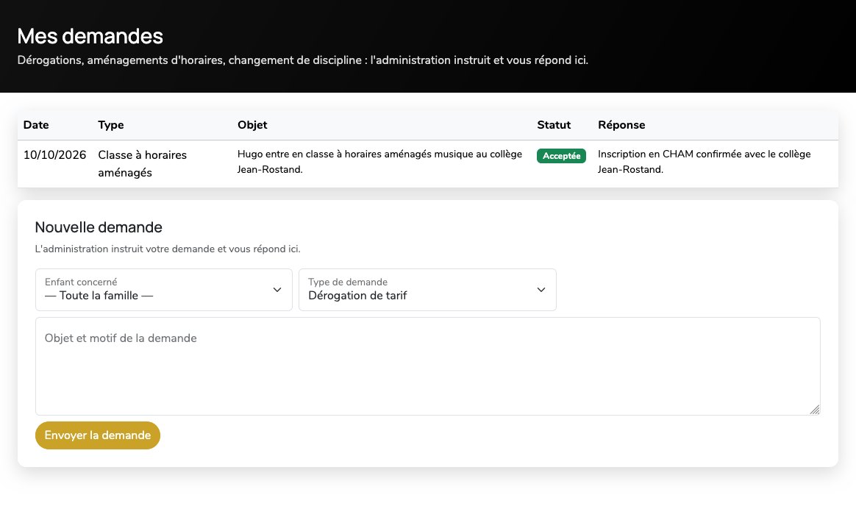Click the 'Dérogations, aménagements d'horaires' subtitle
This screenshot has height=520, width=856.
tap(303, 60)
